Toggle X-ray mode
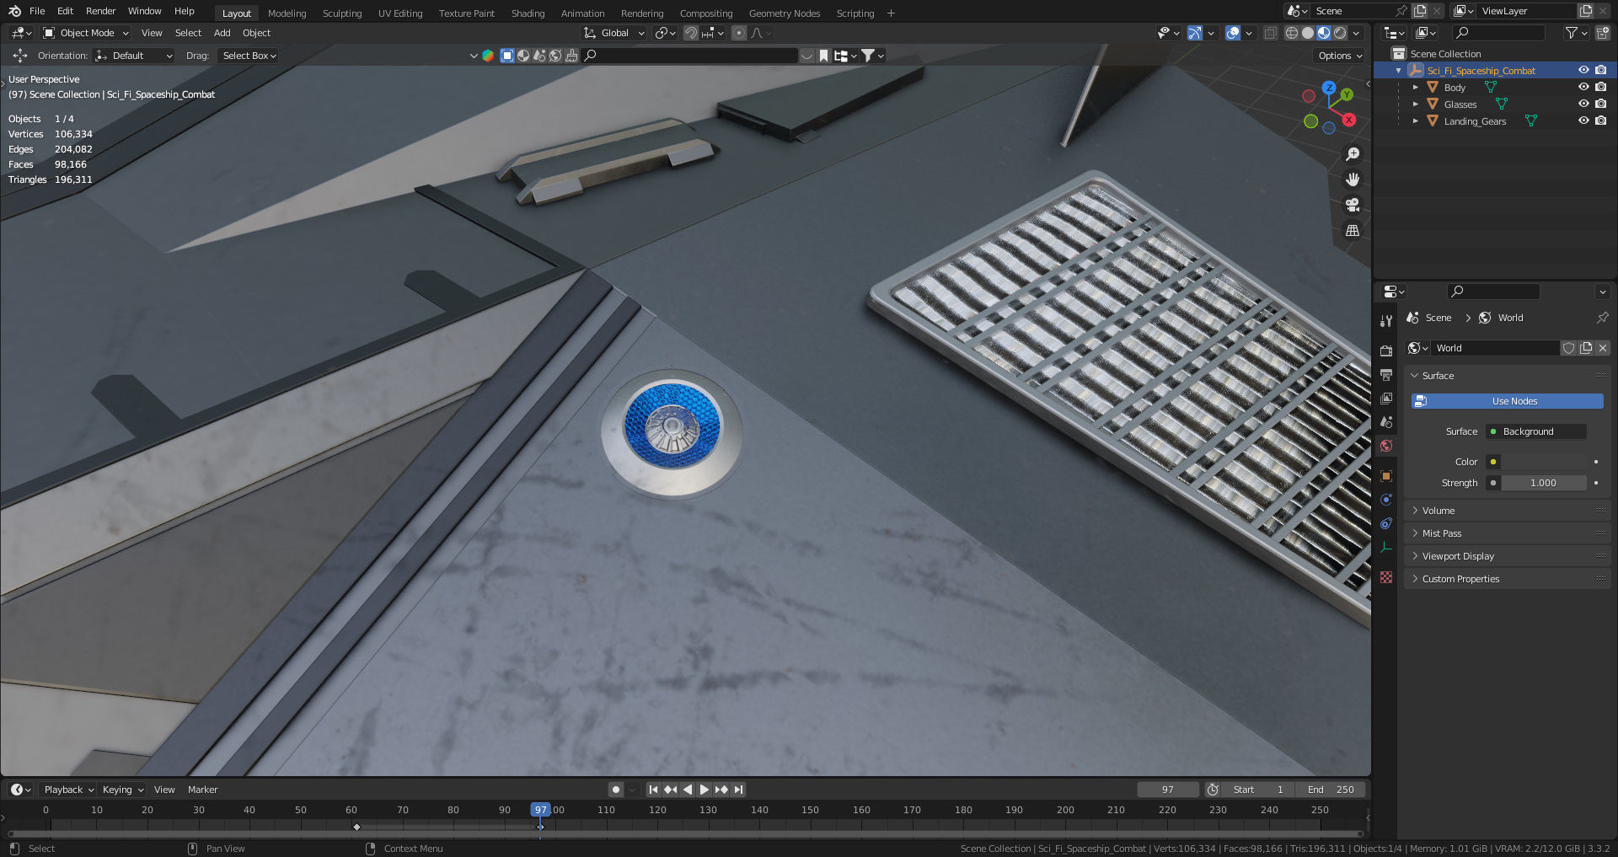Screen dimensions: 1618x857 coord(1270,33)
